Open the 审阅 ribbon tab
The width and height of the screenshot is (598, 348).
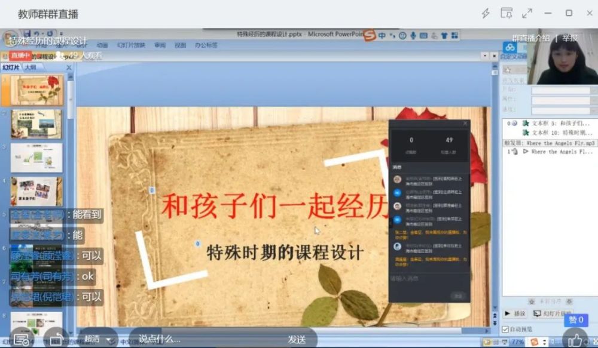pos(160,45)
